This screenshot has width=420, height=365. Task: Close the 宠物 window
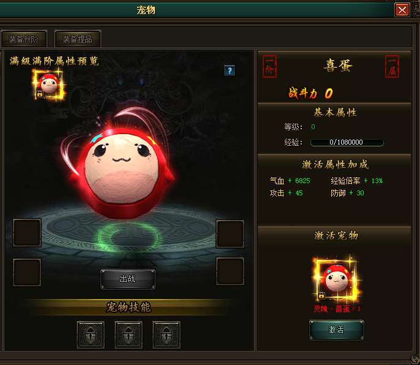pos(402,10)
